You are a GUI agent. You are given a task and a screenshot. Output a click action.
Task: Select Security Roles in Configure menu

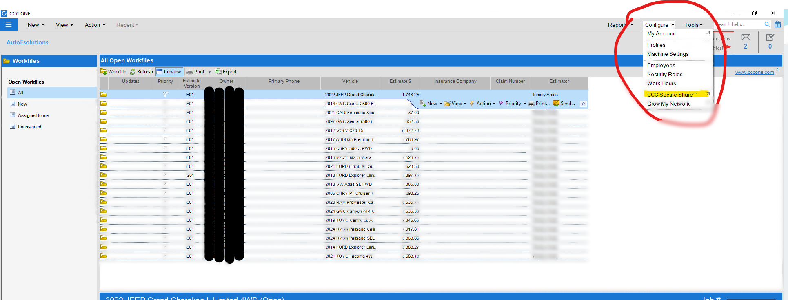(x=665, y=75)
